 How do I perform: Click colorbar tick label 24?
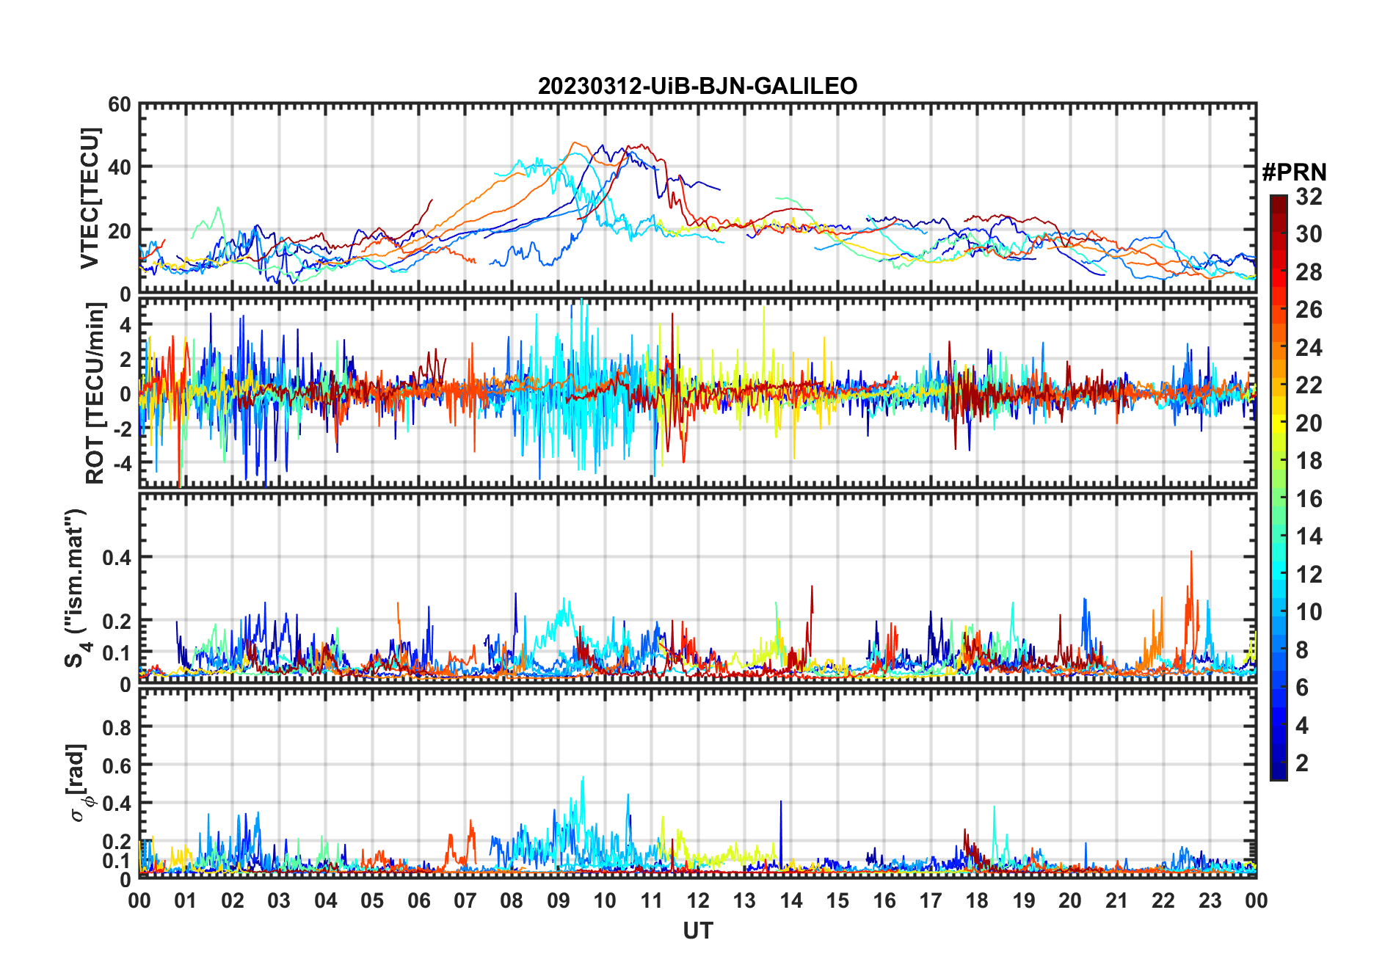1309,348
